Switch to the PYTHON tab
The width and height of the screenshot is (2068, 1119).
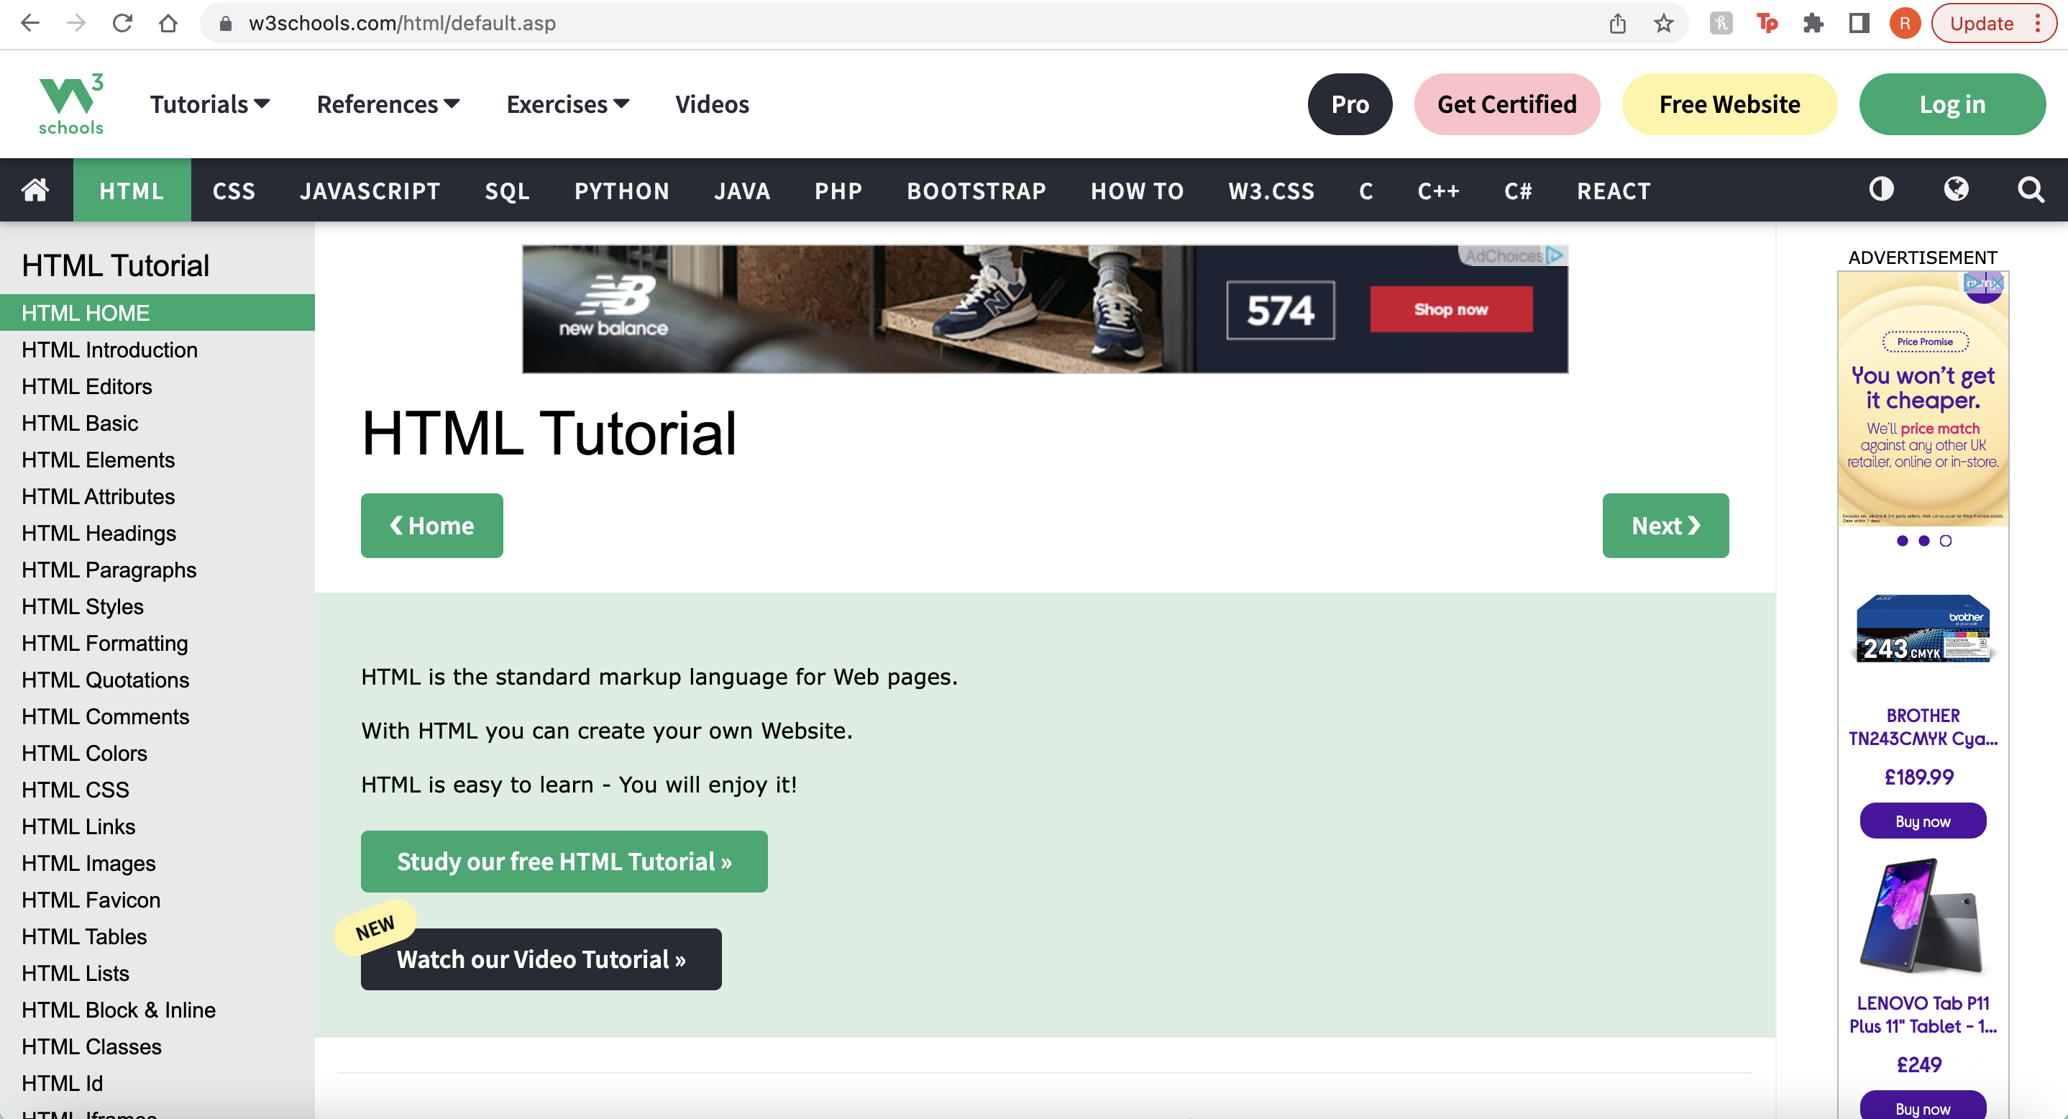point(622,191)
